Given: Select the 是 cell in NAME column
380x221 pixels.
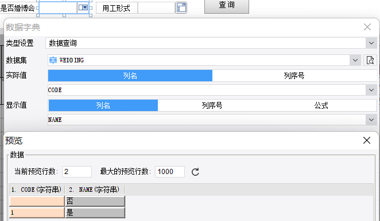Looking at the screenshot, I should 95,212.
